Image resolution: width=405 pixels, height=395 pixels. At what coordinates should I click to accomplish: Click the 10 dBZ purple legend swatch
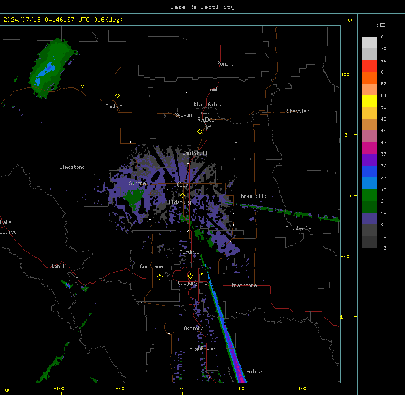coord(369,219)
